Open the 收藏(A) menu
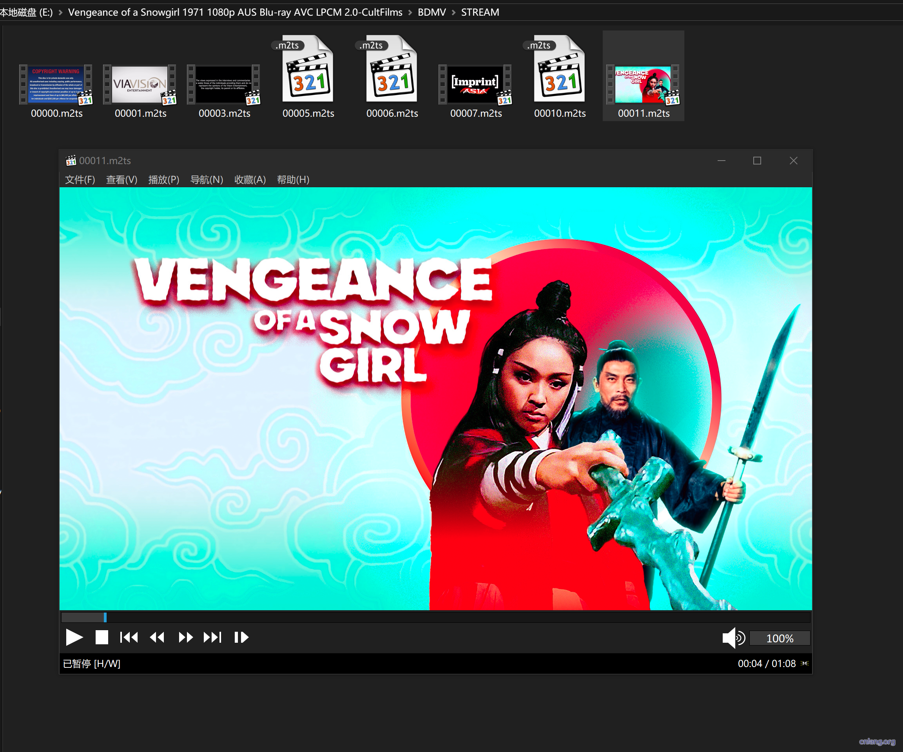 250,180
